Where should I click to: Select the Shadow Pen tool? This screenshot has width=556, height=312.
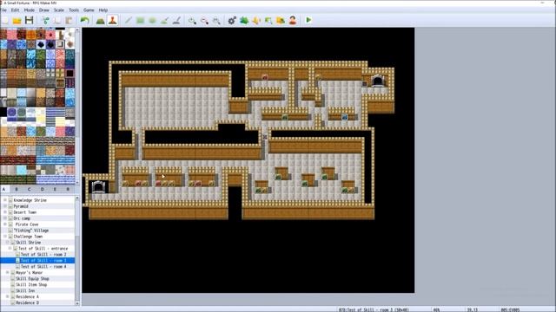point(176,20)
